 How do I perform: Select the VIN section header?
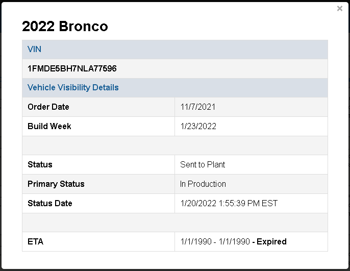175,50
